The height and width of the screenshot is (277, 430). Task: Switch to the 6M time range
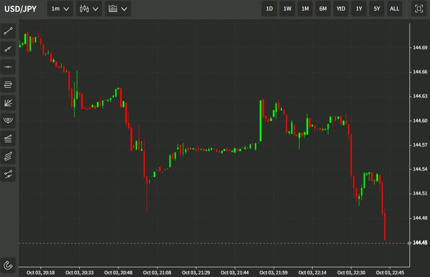(x=323, y=9)
